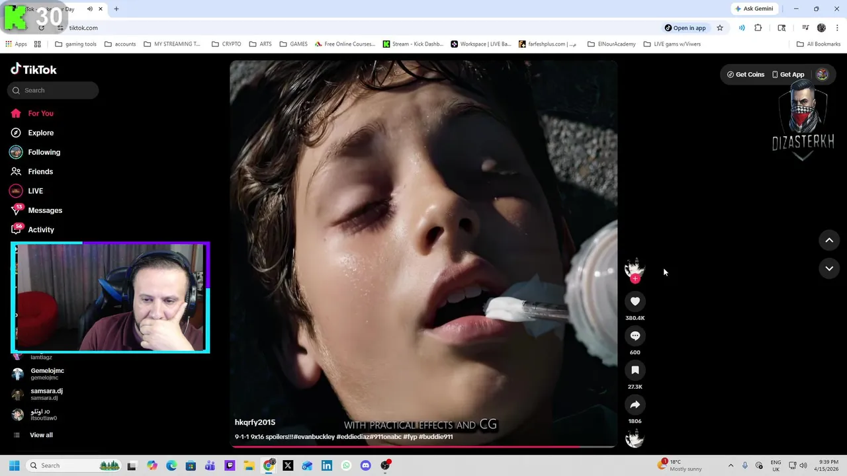Image resolution: width=847 pixels, height=476 pixels.
Task: Reload the page
Action: pos(41,28)
